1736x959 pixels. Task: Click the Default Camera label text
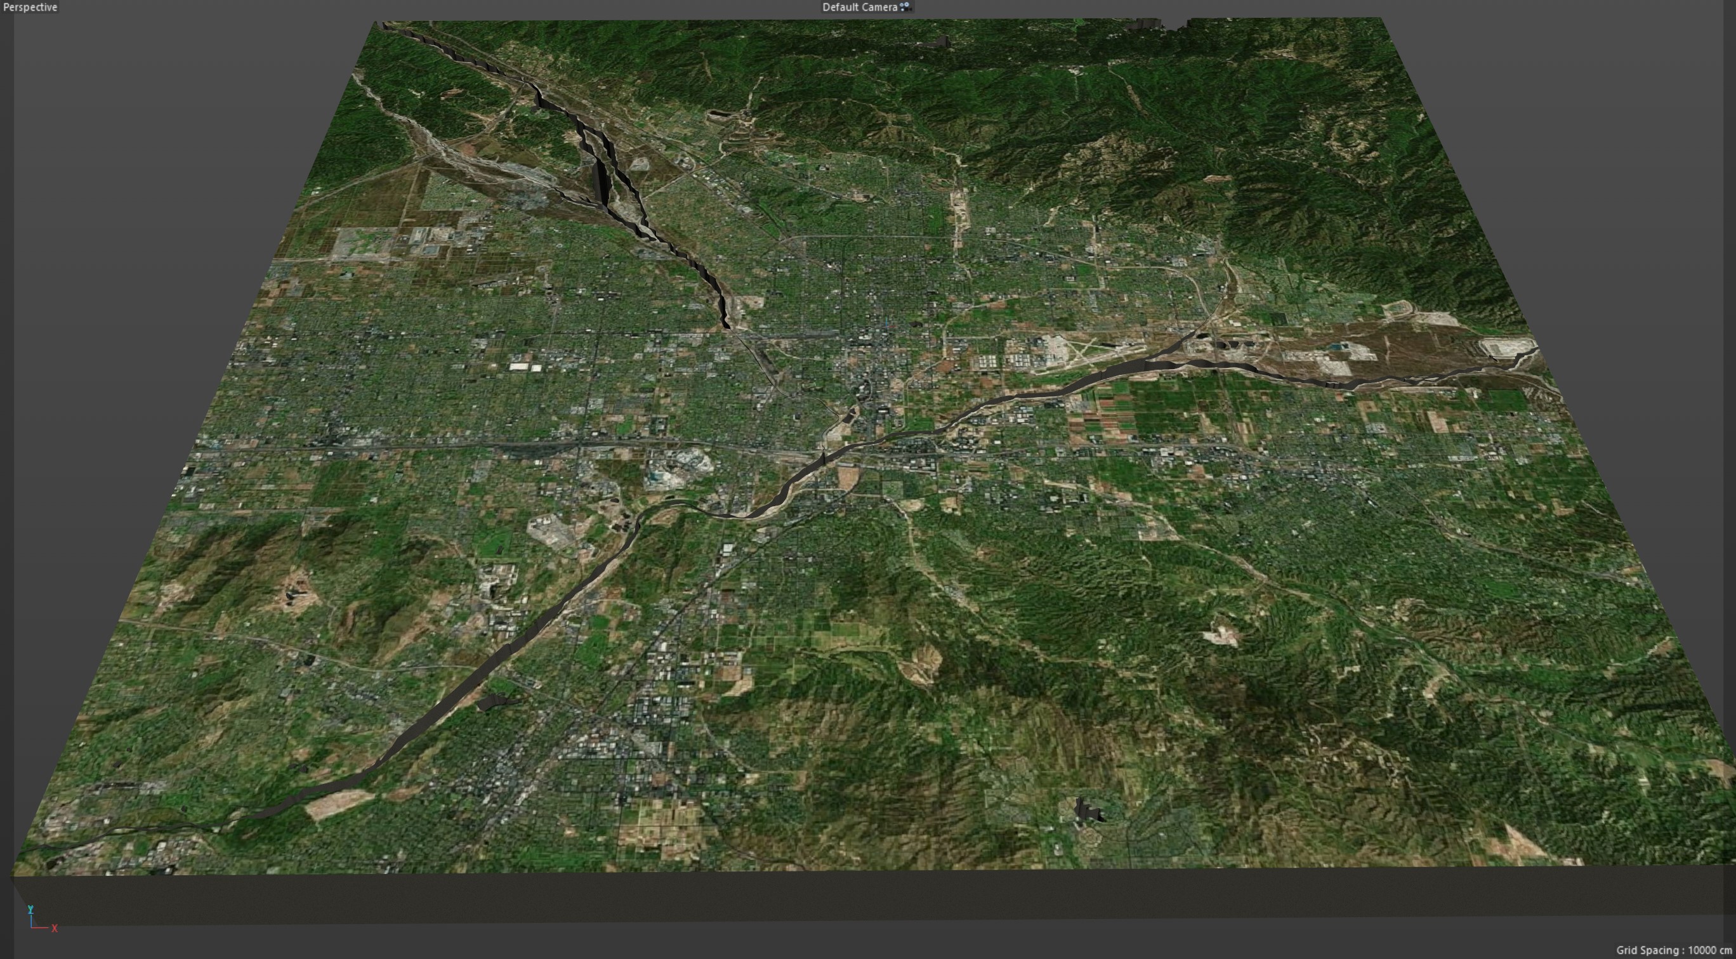[859, 7]
